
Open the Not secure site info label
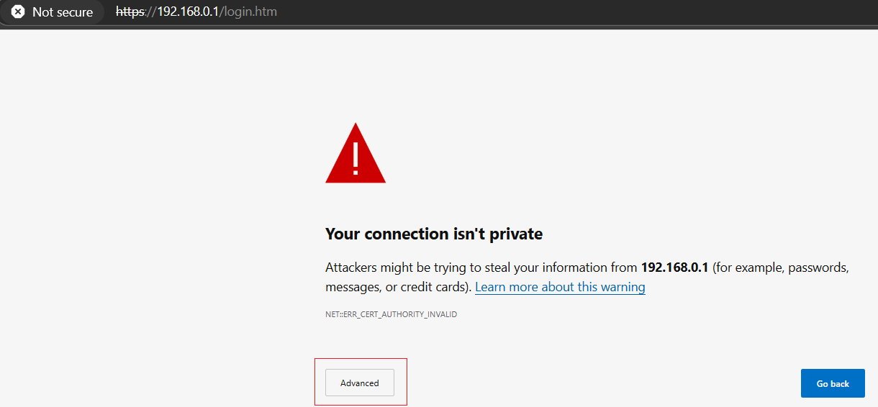pyautogui.click(x=63, y=12)
